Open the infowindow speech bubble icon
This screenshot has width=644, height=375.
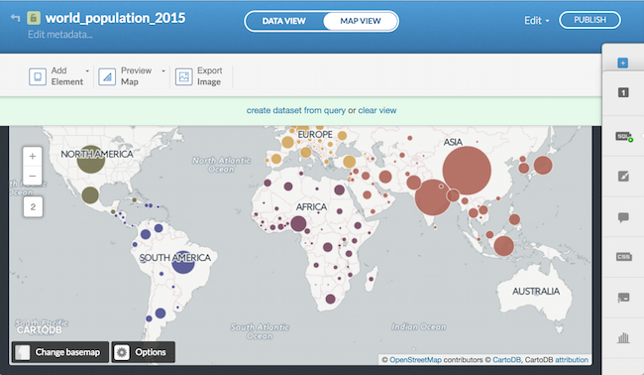[x=623, y=217]
